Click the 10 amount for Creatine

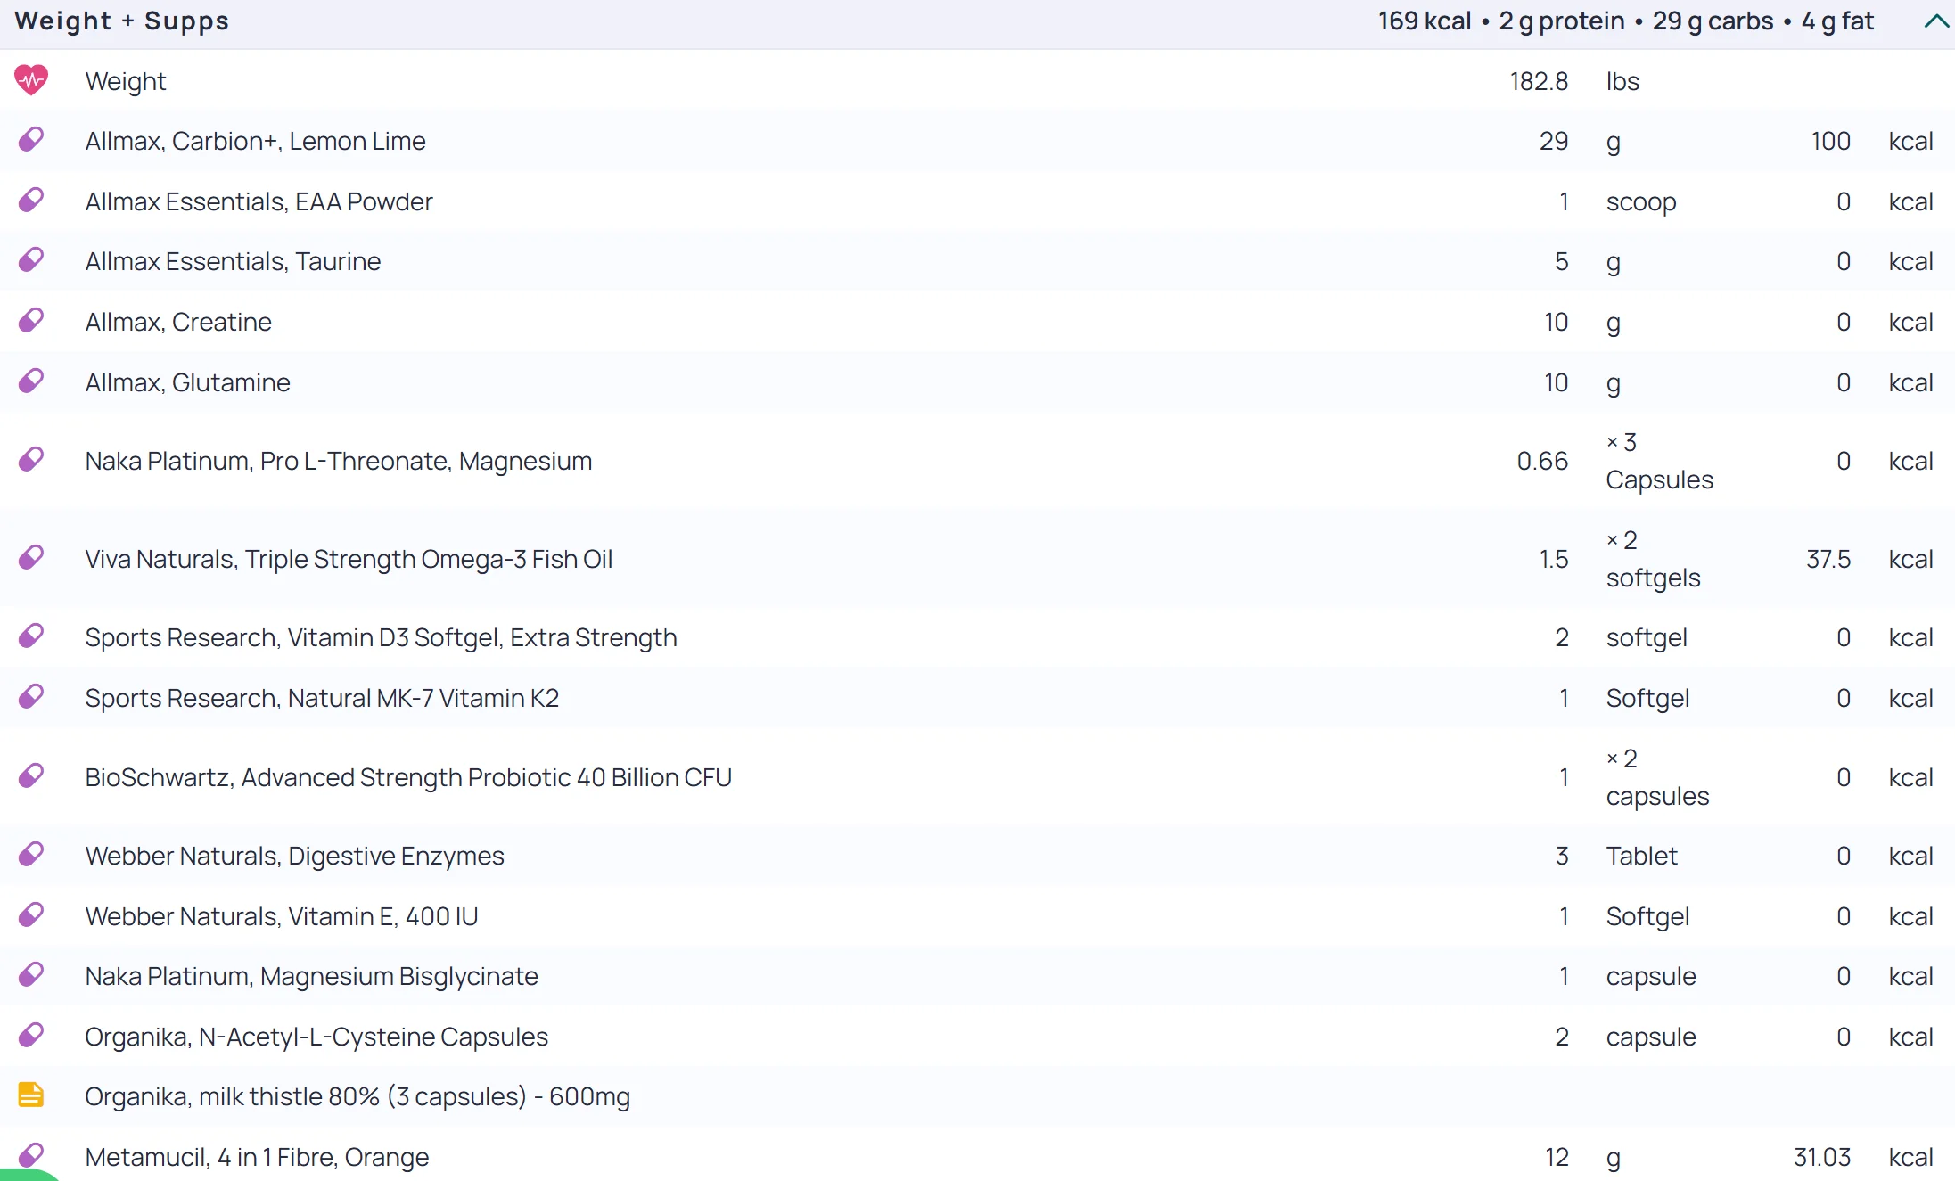coord(1556,322)
